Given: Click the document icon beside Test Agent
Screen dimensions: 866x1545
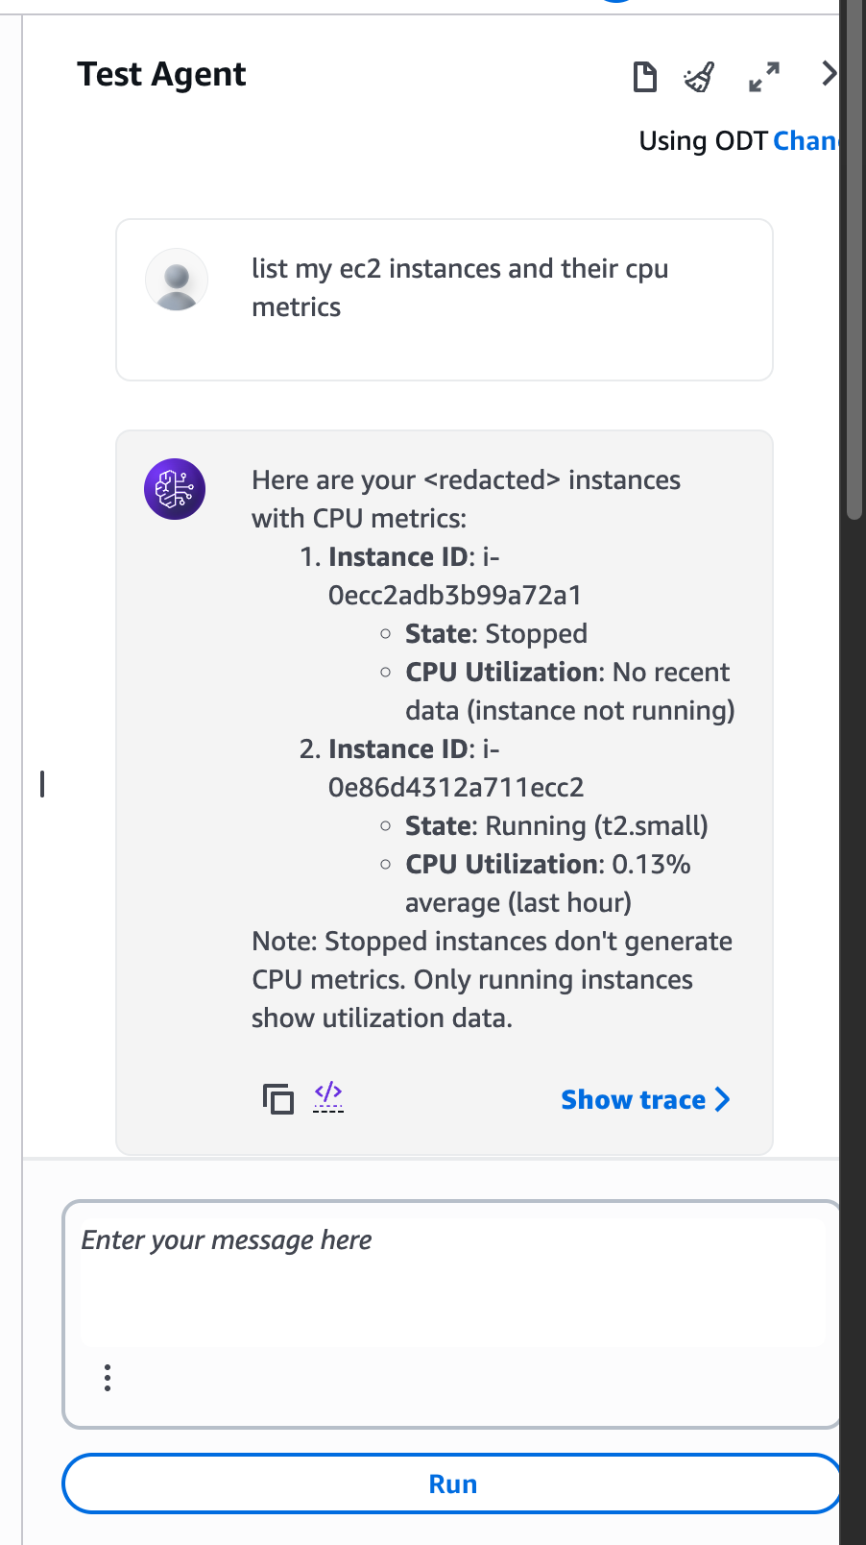Looking at the screenshot, I should tap(645, 76).
